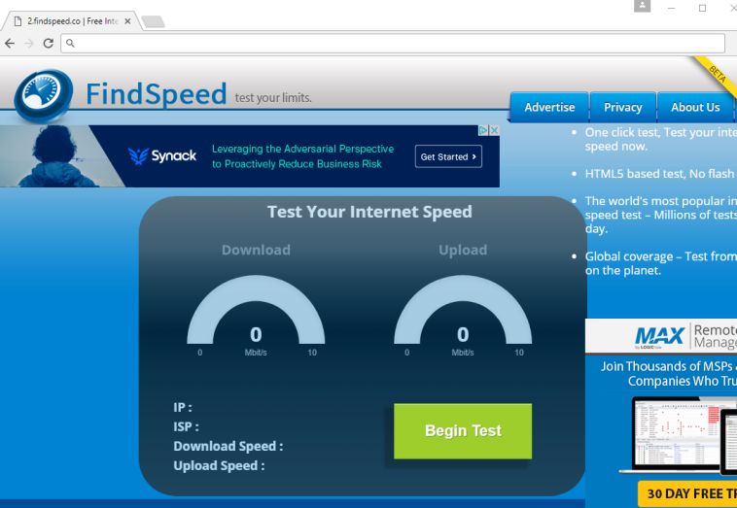Click the 'Upload' gauge title
Image resolution: width=737 pixels, height=508 pixels.
click(463, 250)
